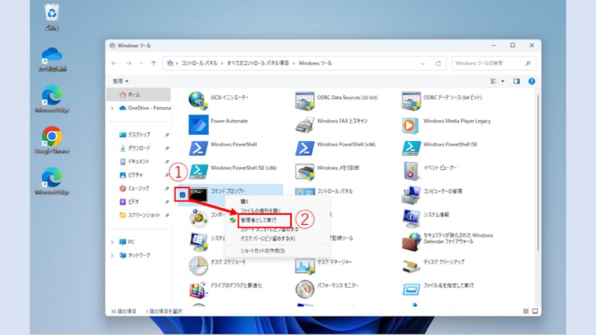Select the ドライブのデフラグと最適化 icon
Screen dimensions: 596x335
coord(198,289)
